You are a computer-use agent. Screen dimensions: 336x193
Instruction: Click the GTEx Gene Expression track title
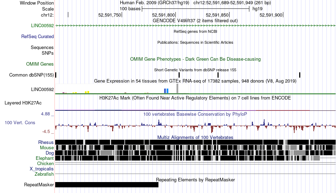click(195, 81)
